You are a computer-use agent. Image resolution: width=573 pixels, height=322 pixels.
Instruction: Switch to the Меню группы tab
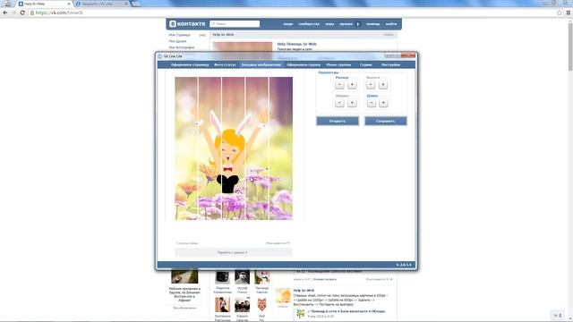pos(338,65)
